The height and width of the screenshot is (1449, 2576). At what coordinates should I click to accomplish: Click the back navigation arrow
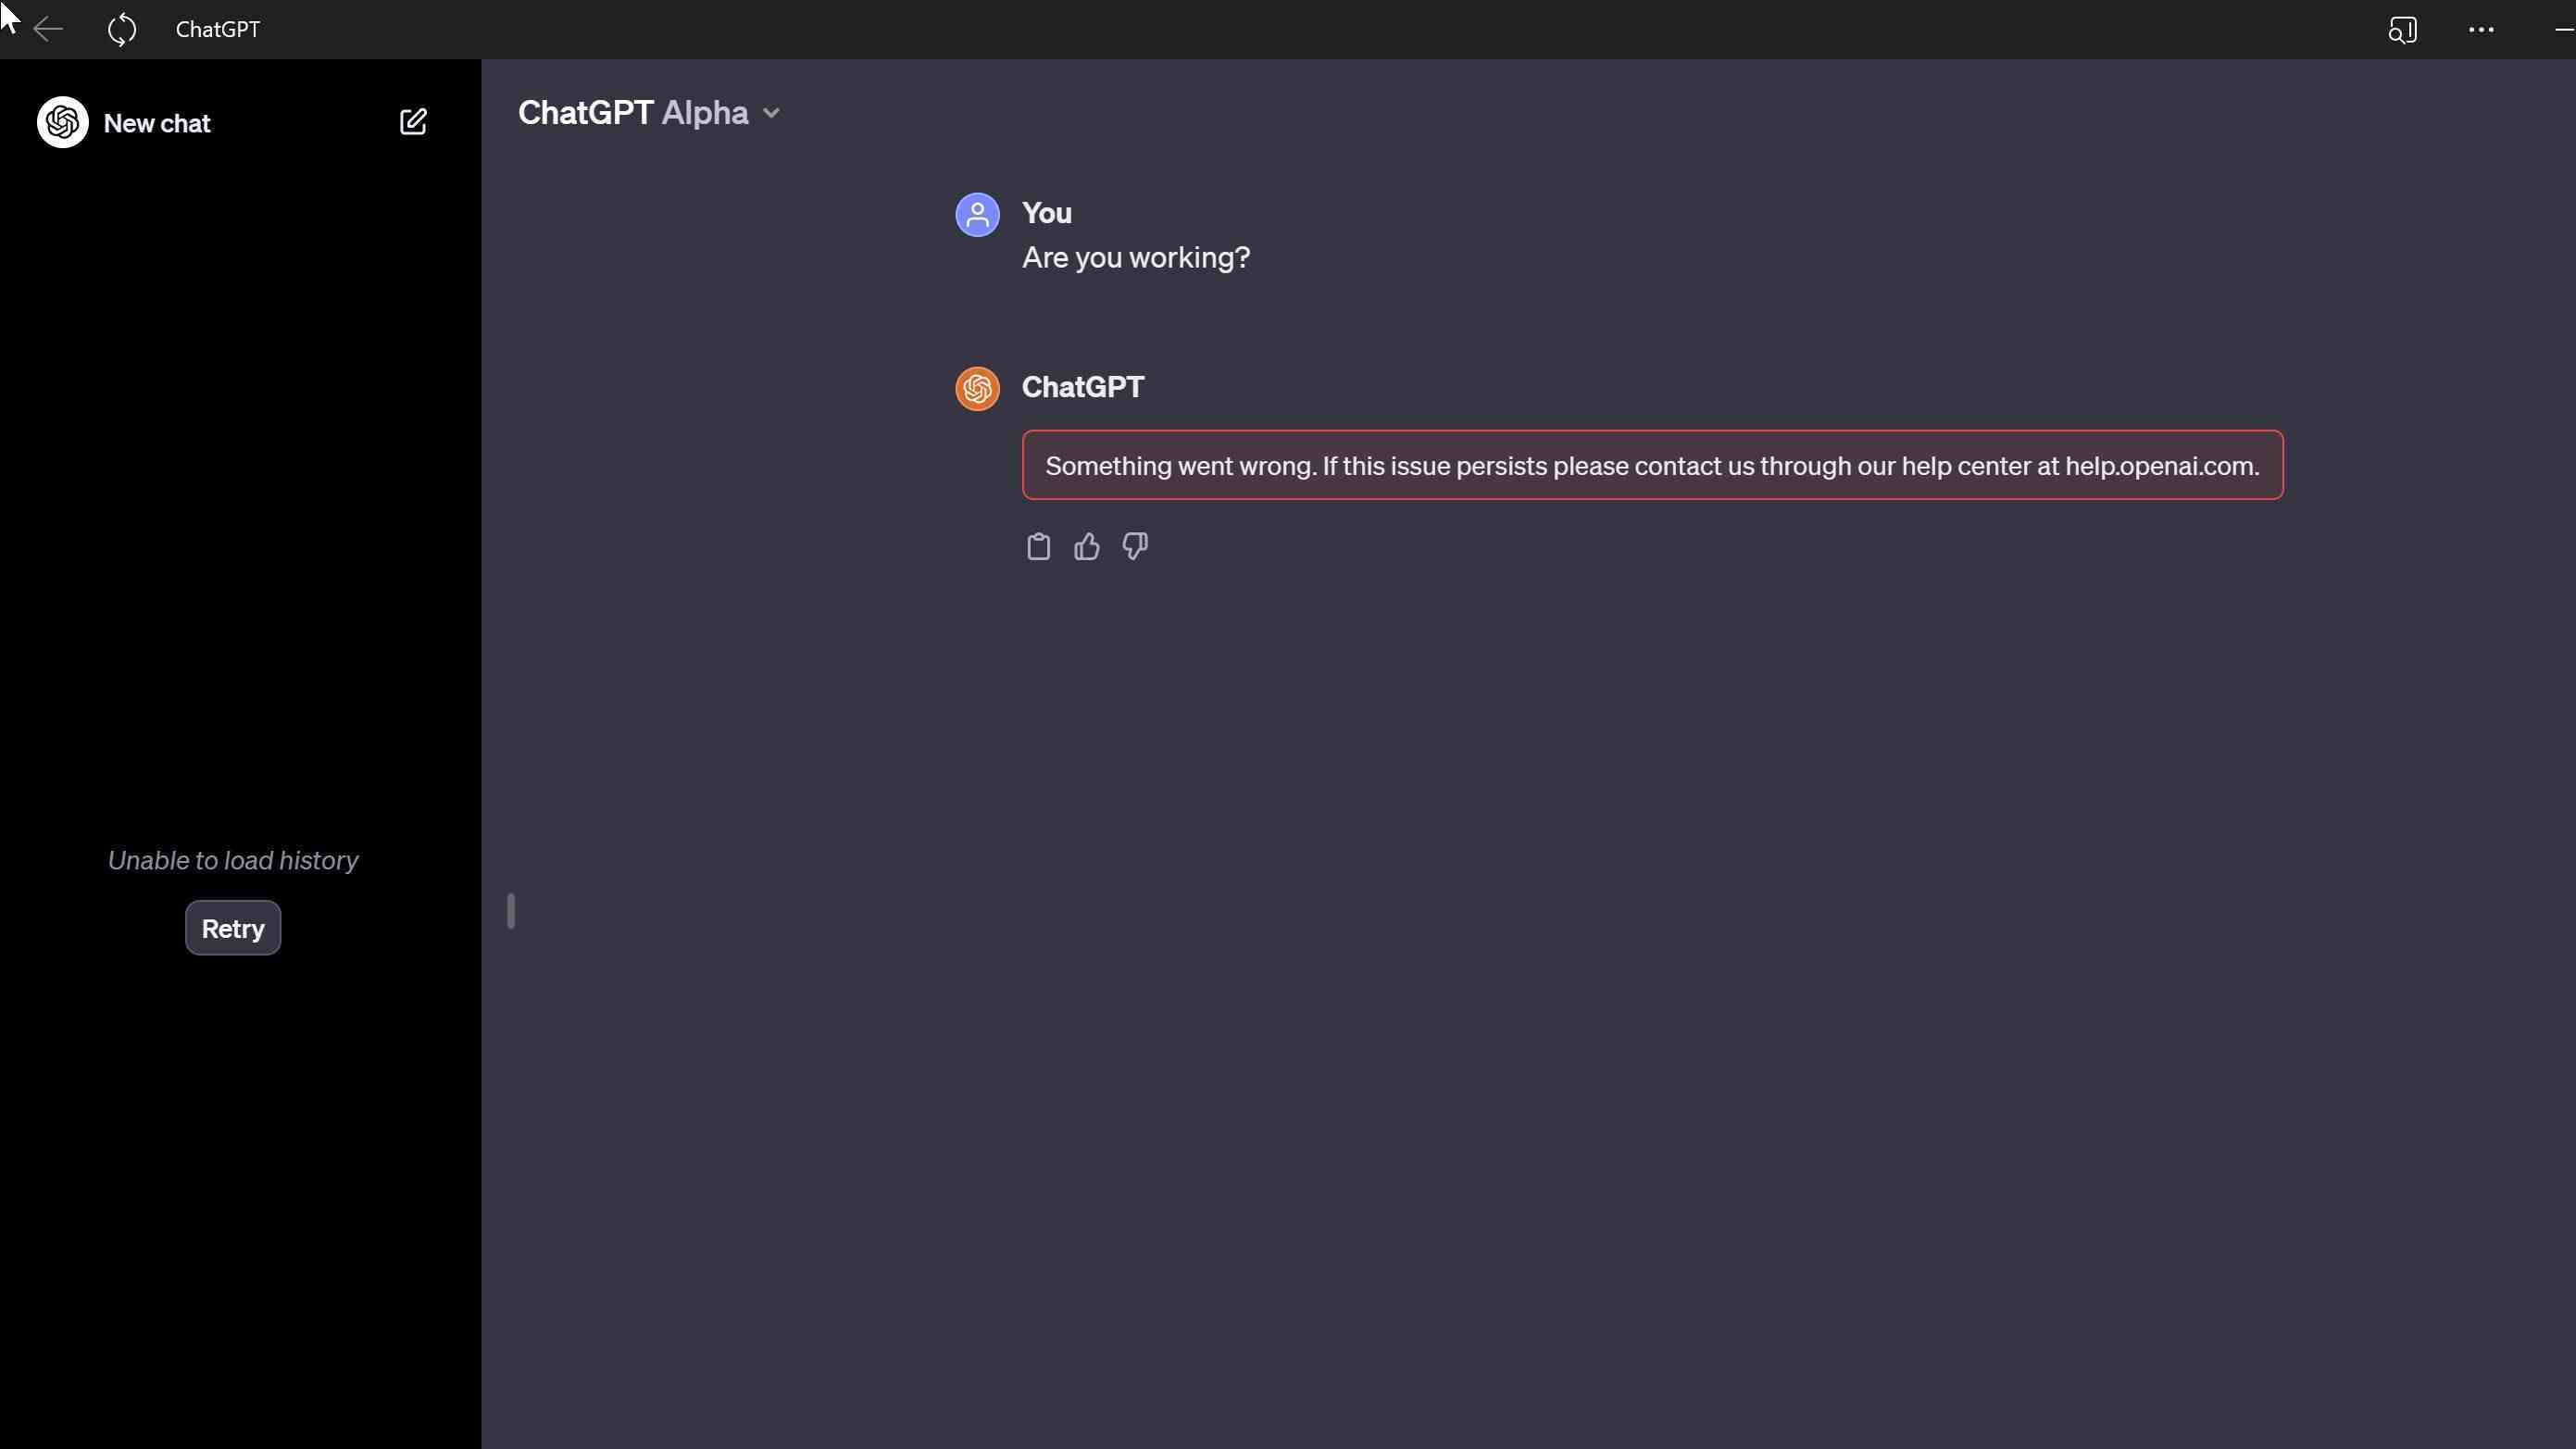tap(46, 30)
